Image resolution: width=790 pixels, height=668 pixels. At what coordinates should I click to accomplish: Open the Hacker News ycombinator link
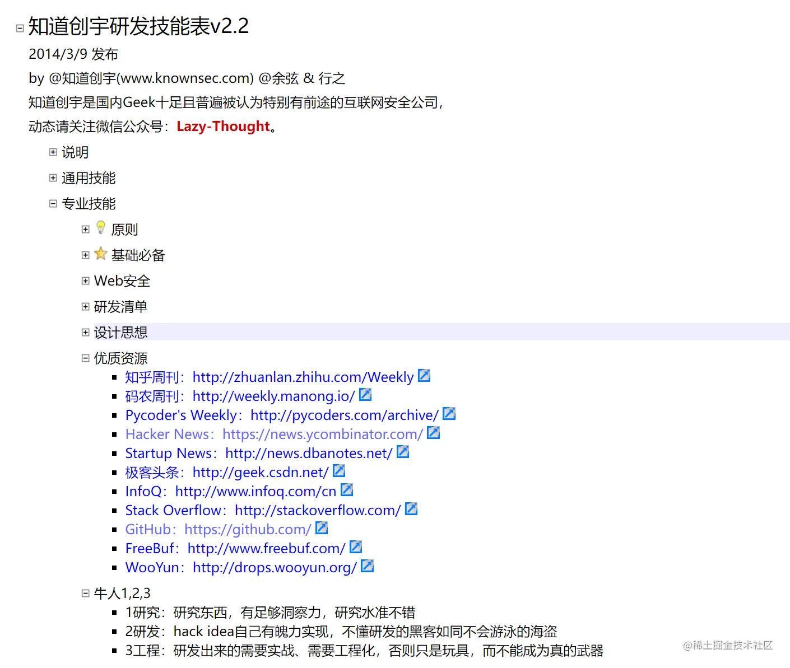[x=274, y=435]
